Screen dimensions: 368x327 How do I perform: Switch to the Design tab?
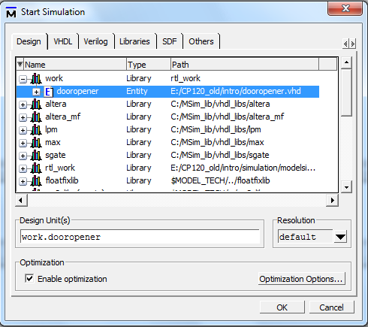point(29,41)
